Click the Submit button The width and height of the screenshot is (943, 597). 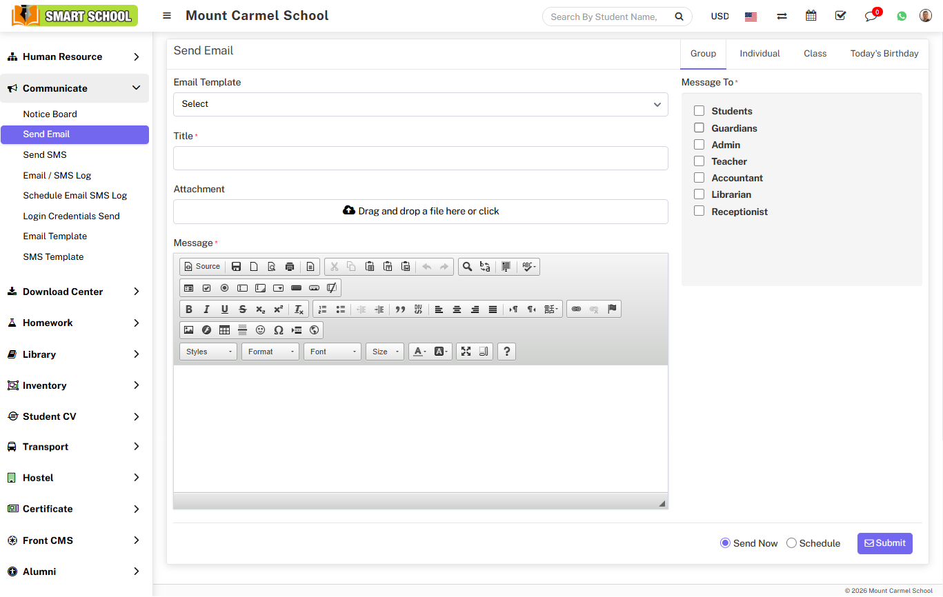coord(884,543)
